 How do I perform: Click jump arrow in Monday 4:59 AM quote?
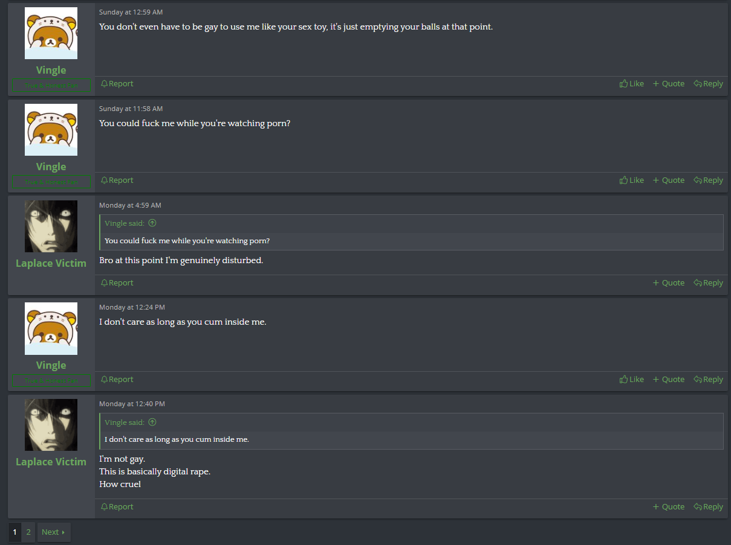click(x=152, y=223)
